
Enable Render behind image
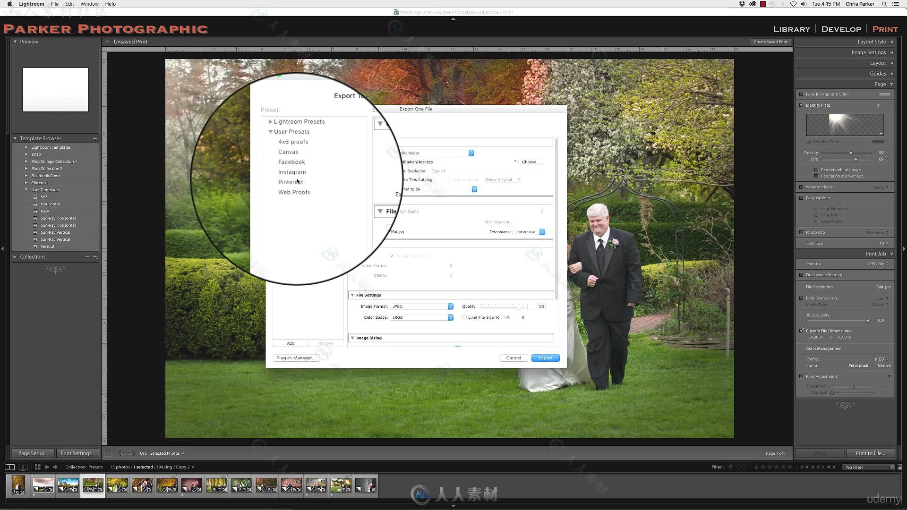tap(816, 170)
